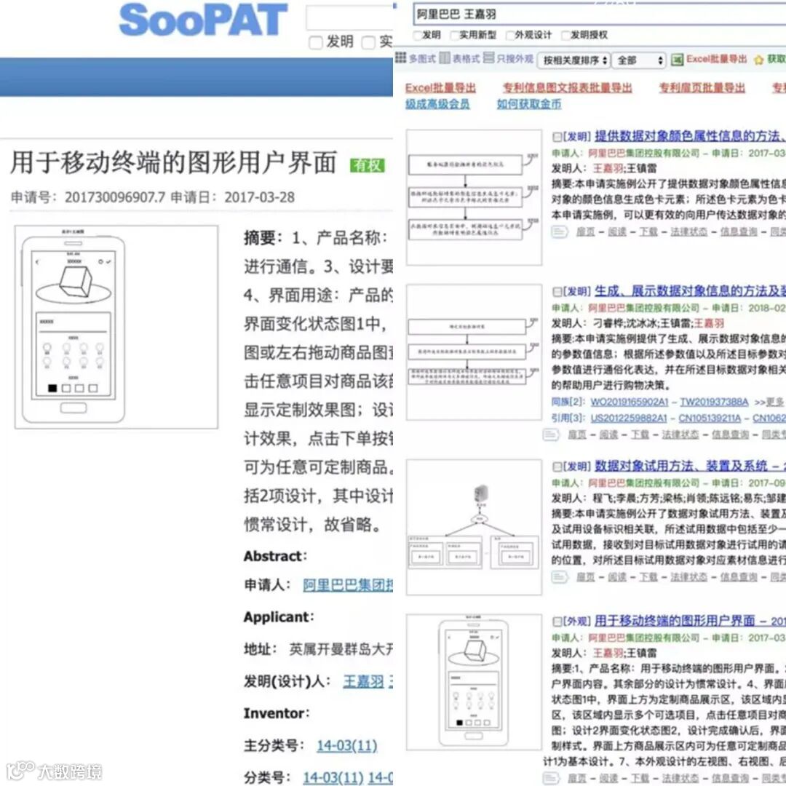The image size is (786, 786).
Task: Click 下载 under the 生成、展示数据对象信息 result
Action: pos(640,434)
